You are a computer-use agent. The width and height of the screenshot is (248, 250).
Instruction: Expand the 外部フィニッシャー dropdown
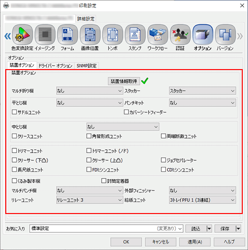[202, 190]
